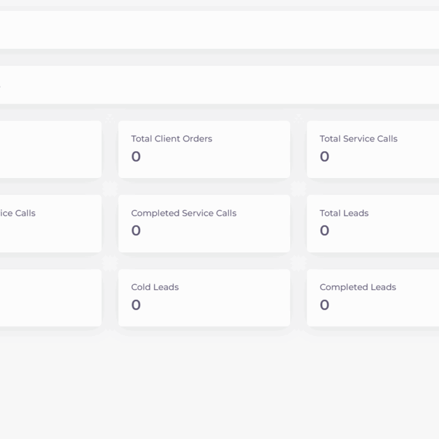Select the Total Service Calls label text
Image resolution: width=439 pixels, height=439 pixels.
359,138
